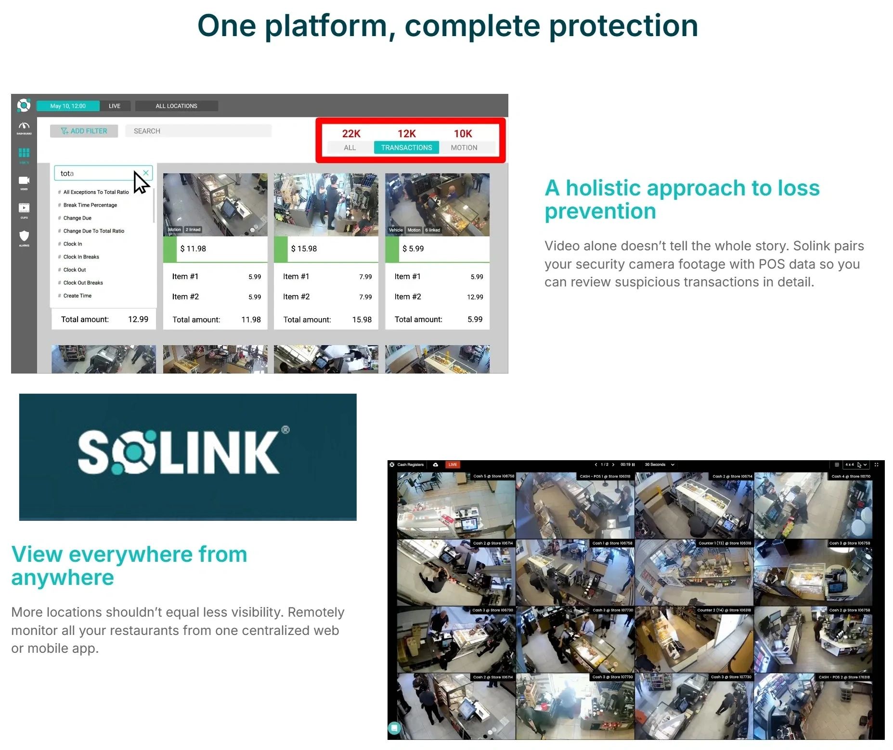
Task: Choose the 'Clock In Breaks' filter option
Action: tap(81, 257)
